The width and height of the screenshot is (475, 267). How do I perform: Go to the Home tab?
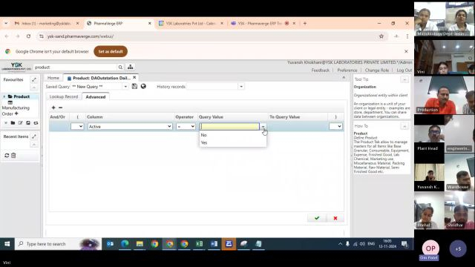tap(53, 78)
